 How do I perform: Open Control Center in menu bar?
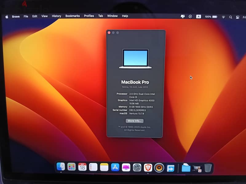[x=238, y=17]
